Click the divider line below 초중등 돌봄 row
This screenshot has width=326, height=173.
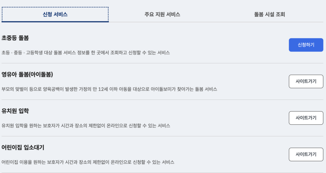163,63
